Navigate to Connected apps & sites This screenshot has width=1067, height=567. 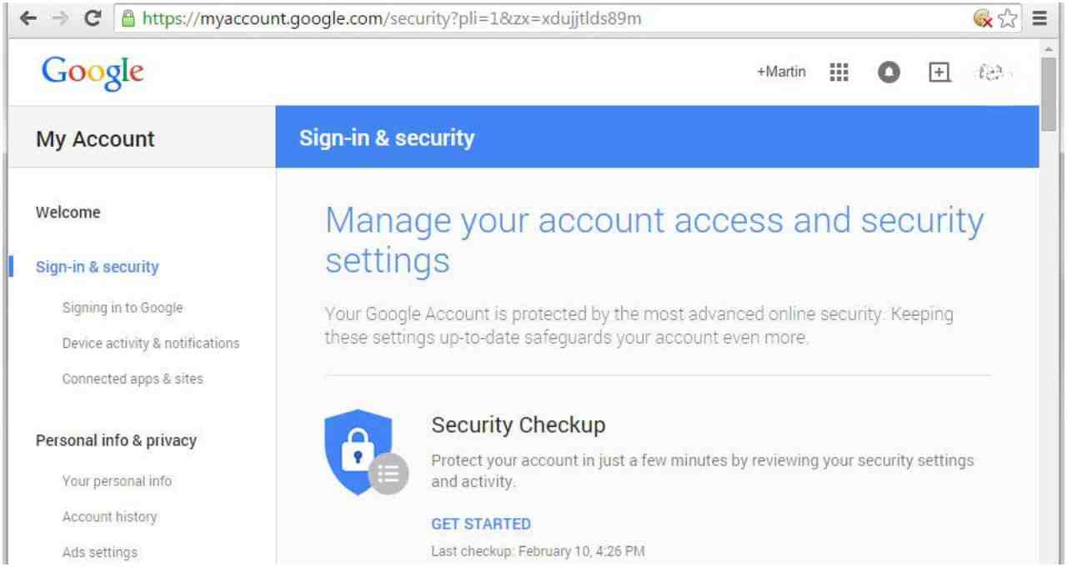[x=133, y=379]
